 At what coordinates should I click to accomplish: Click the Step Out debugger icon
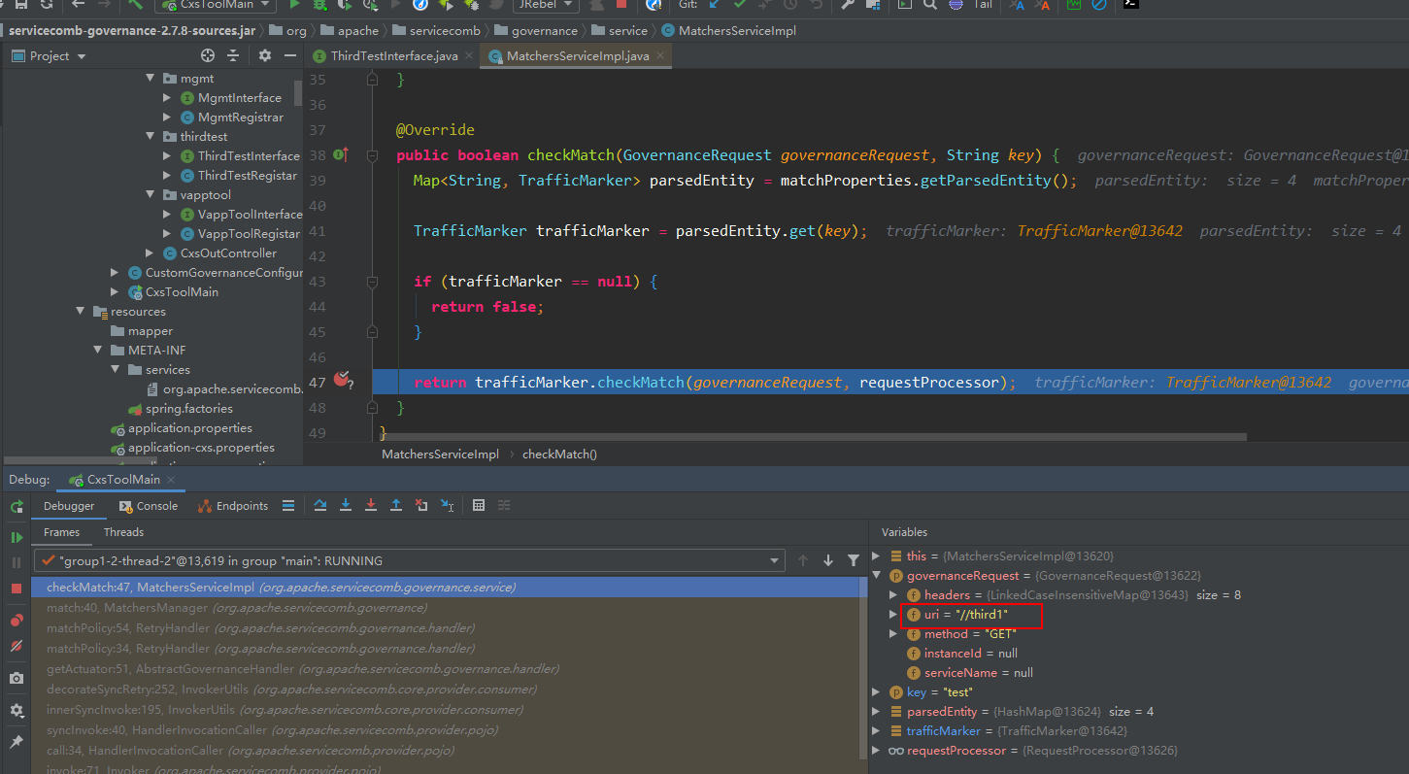click(396, 505)
